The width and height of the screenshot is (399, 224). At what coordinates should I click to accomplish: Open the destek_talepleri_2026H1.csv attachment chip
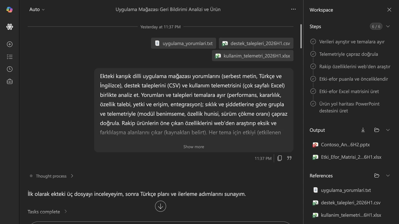click(256, 43)
